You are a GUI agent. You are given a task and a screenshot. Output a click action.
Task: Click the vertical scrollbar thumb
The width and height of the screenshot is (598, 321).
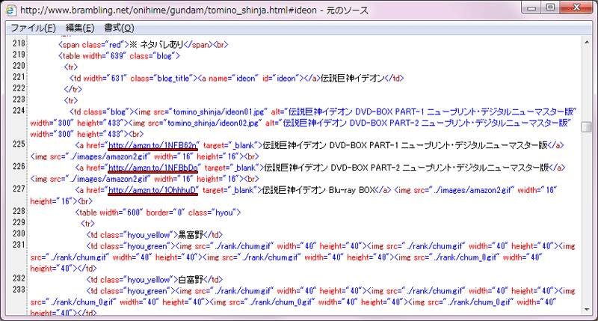coord(587,126)
